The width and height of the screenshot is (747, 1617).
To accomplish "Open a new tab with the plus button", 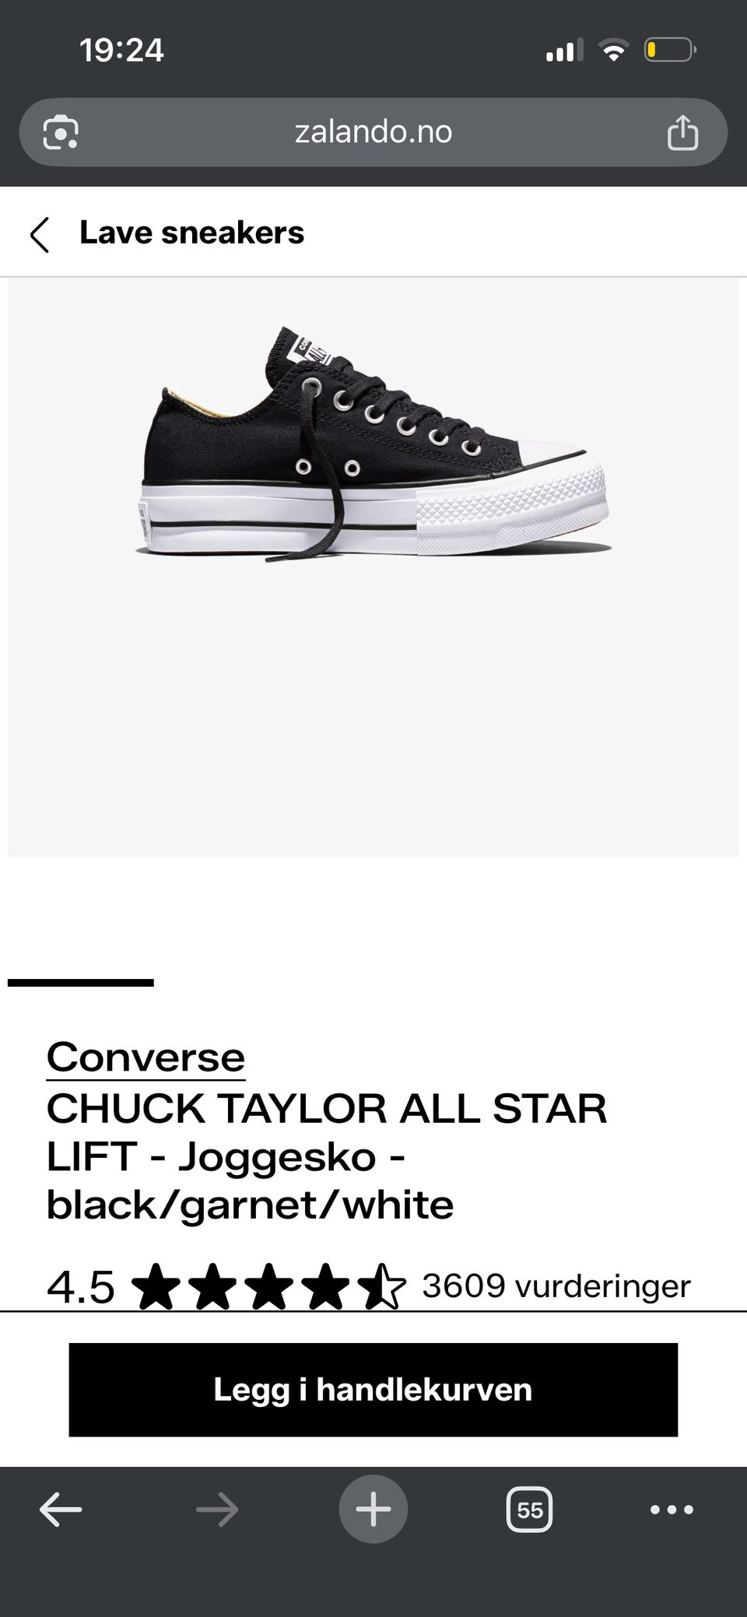I will point(373,1510).
